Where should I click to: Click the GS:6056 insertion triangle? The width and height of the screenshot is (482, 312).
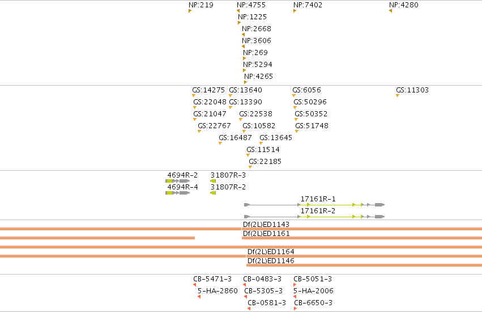[x=294, y=96]
